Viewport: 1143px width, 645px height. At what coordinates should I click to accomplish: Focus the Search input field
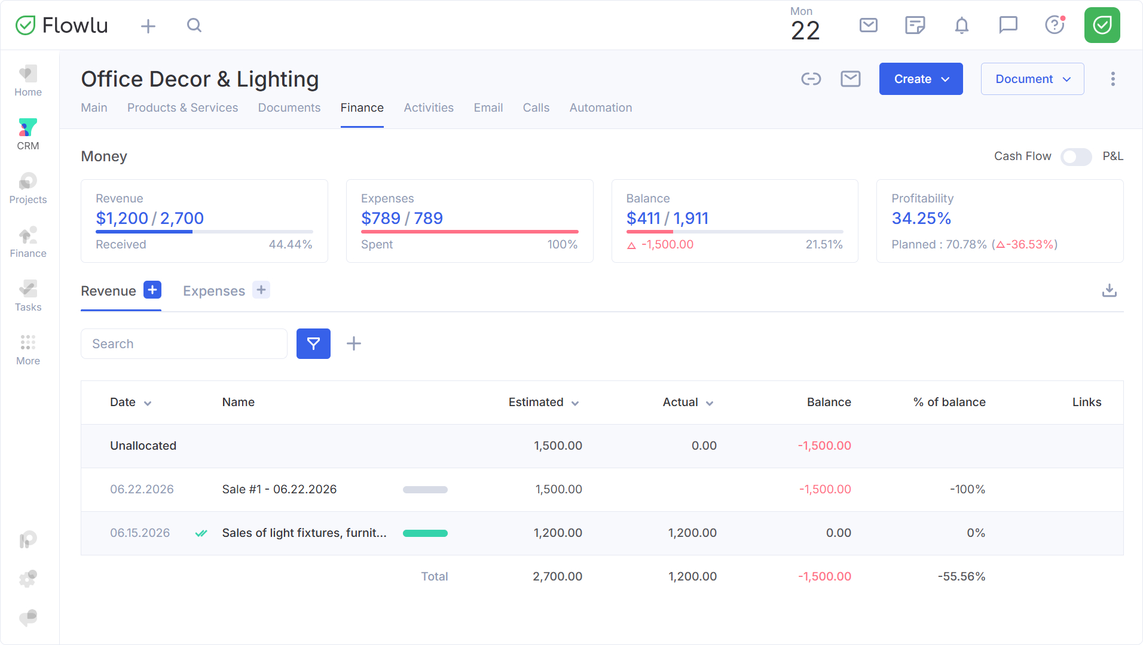[x=184, y=343]
